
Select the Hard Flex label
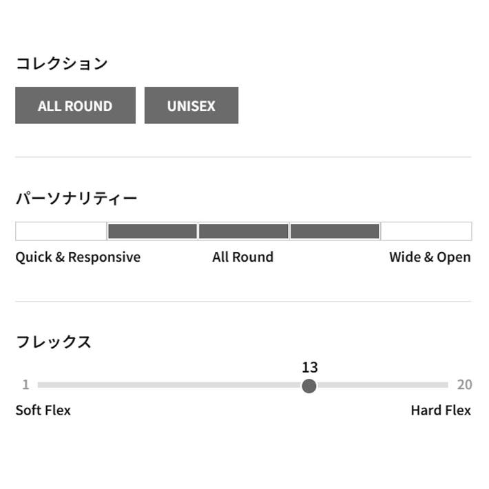click(x=441, y=410)
